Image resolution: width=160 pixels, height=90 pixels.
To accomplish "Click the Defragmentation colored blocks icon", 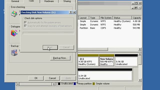I will point(14,33).
